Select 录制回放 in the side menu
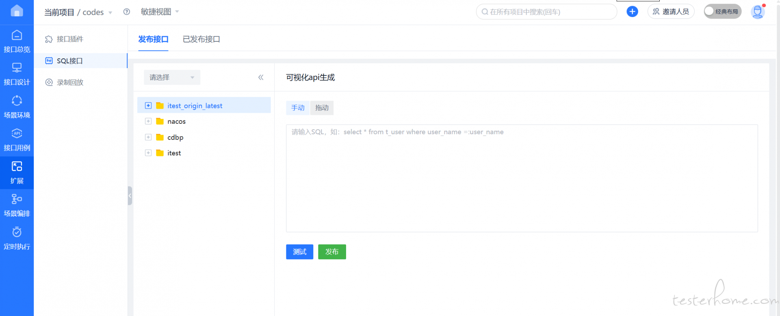 pyautogui.click(x=70, y=82)
